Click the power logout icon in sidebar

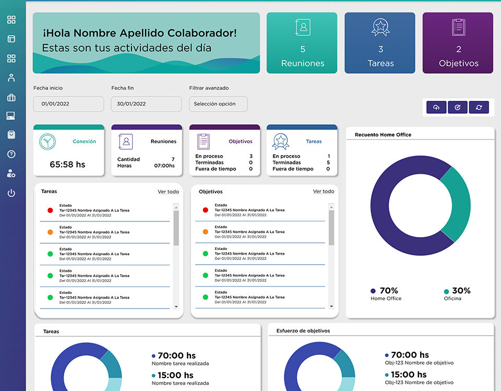(11, 193)
